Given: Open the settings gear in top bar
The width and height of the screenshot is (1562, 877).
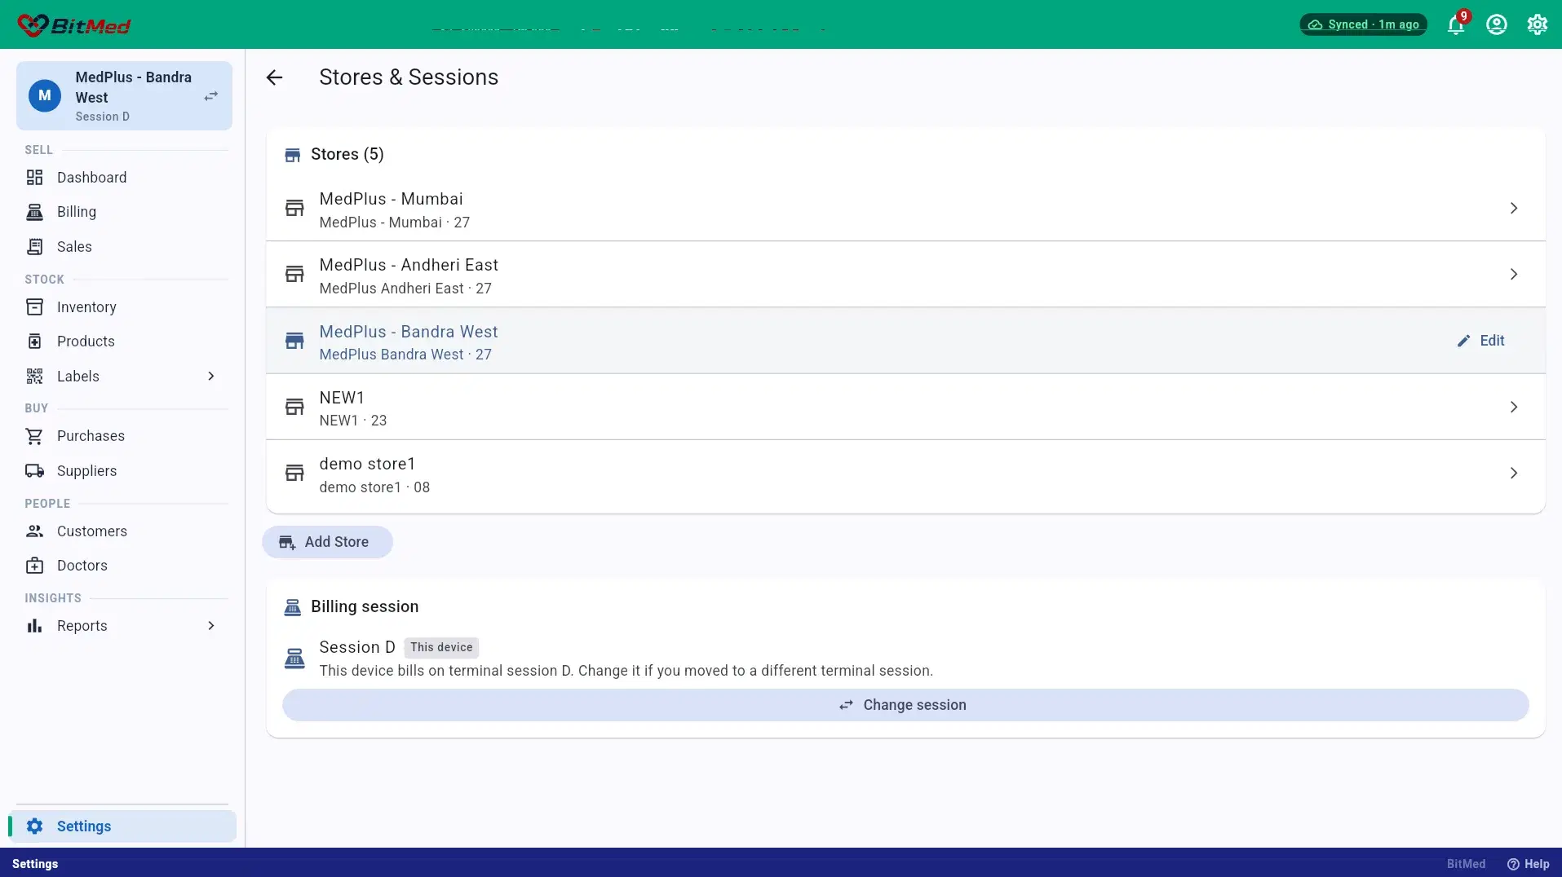Looking at the screenshot, I should [x=1538, y=24].
